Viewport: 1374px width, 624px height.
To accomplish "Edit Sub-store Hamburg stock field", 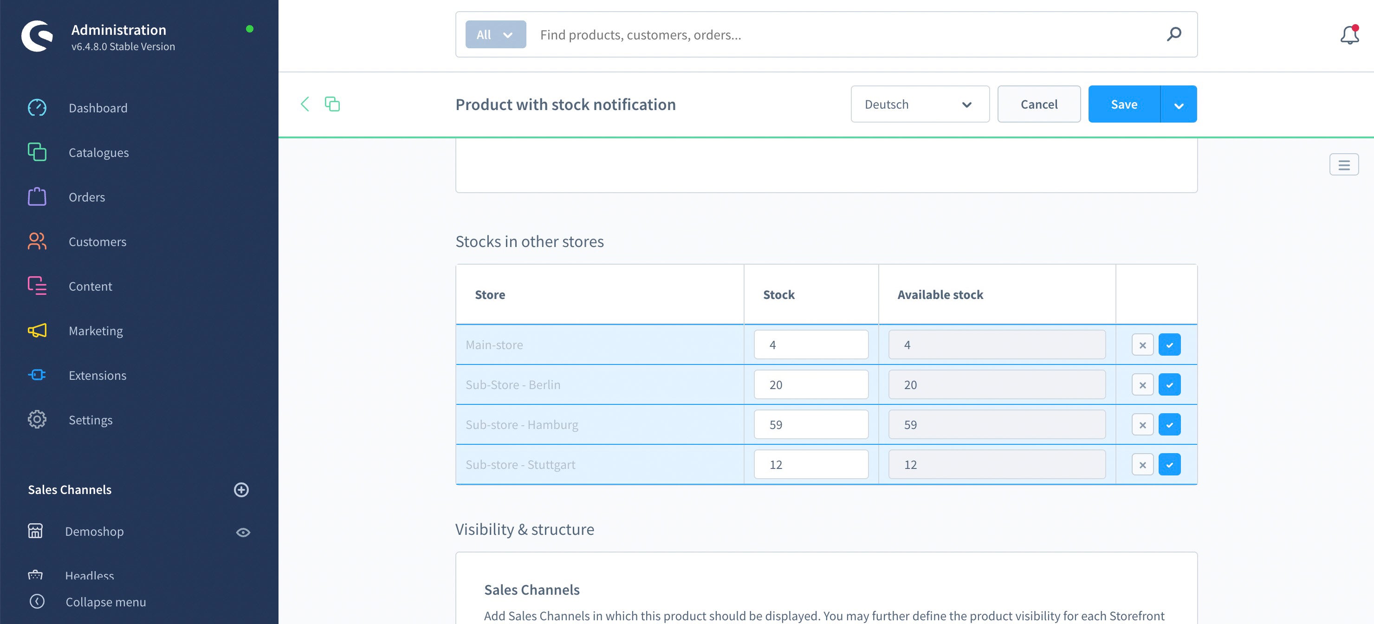I will point(811,424).
